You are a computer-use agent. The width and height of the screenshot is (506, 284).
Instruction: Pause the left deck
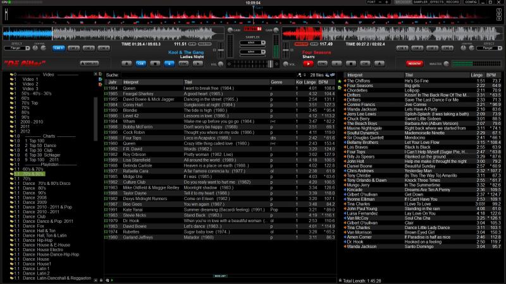pyautogui.click(x=169, y=64)
